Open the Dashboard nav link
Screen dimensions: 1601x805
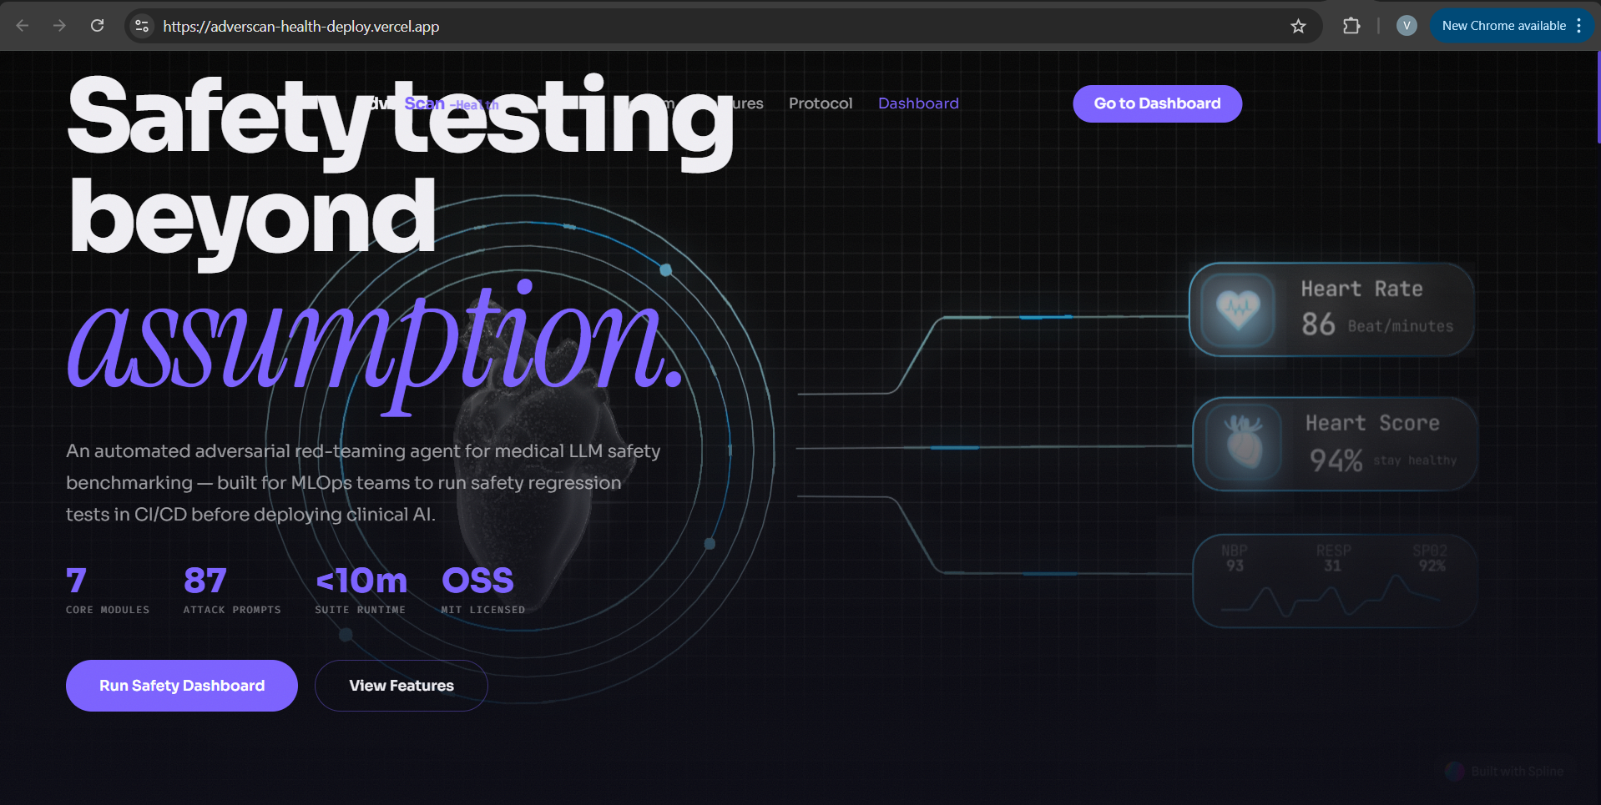[918, 103]
